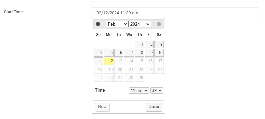This screenshot has height=119, width=265.
Task: Click the Done button
Action: [x=154, y=107]
